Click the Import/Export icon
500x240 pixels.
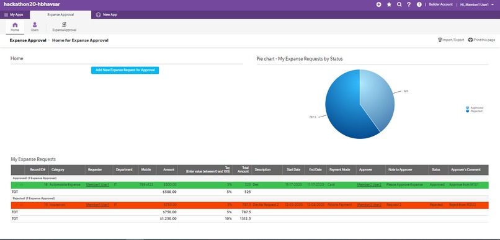coord(440,40)
